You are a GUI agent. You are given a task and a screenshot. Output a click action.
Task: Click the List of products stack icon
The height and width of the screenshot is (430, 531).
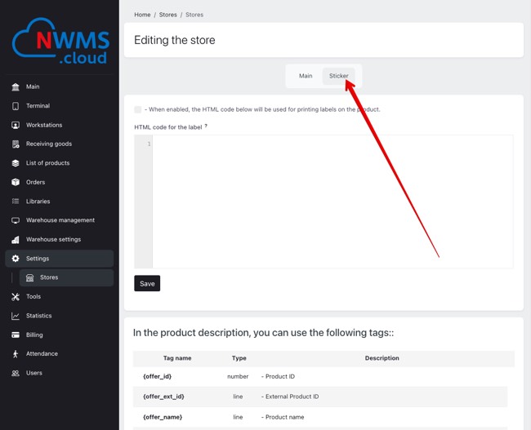(16, 163)
